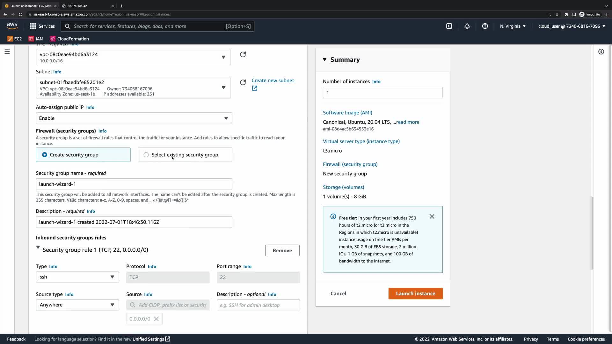Viewport: 612px width, 344px height.
Task: Open the notifications bell
Action: coord(467,26)
